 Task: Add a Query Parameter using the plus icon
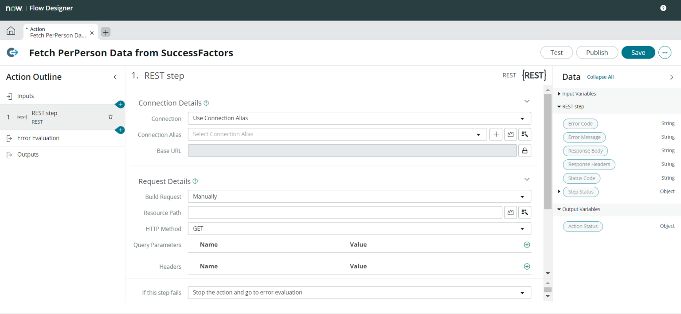[x=527, y=244]
